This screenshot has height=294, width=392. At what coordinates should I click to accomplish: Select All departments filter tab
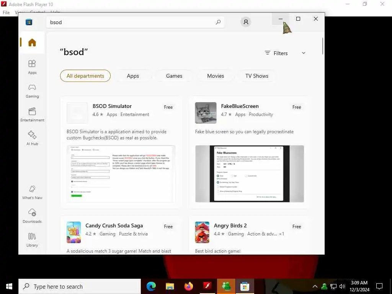pos(85,76)
